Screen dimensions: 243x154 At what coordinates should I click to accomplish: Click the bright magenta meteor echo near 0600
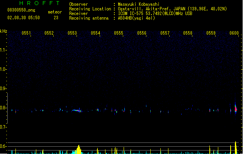(x=236, y=109)
